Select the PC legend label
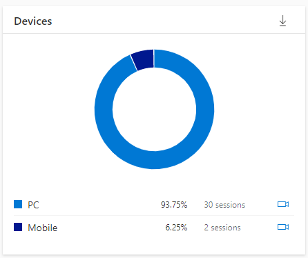Image resolution: width=308 pixels, height=258 pixels. (33, 205)
